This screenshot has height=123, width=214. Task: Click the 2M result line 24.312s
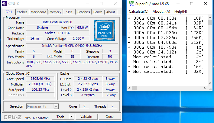166,52
